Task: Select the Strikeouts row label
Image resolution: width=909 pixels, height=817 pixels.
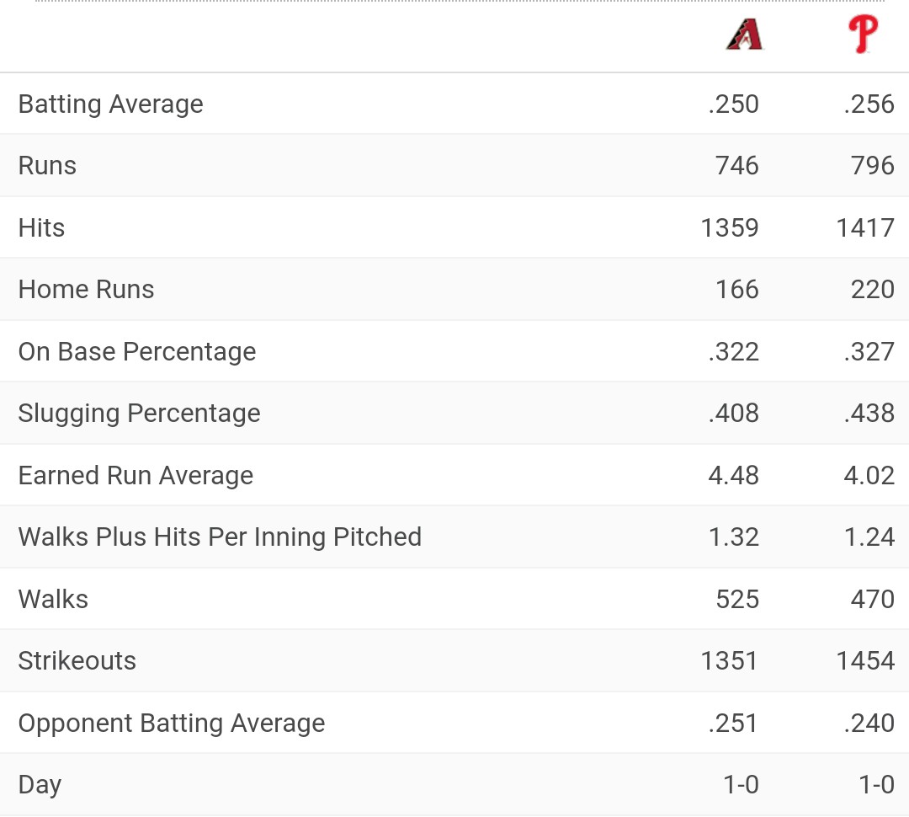Action: 77,661
